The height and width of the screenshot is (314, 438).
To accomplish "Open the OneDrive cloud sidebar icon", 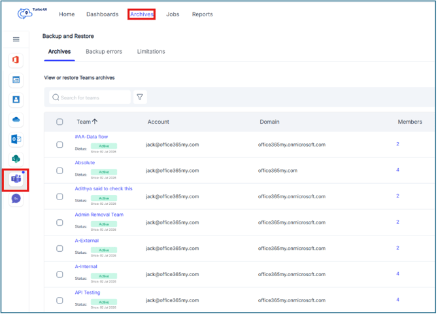I will [x=16, y=120].
